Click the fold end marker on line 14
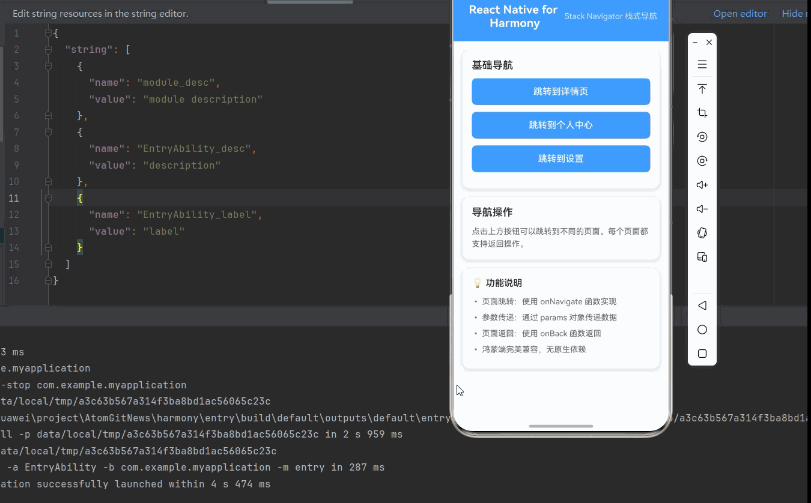The image size is (811, 503). 48,247
